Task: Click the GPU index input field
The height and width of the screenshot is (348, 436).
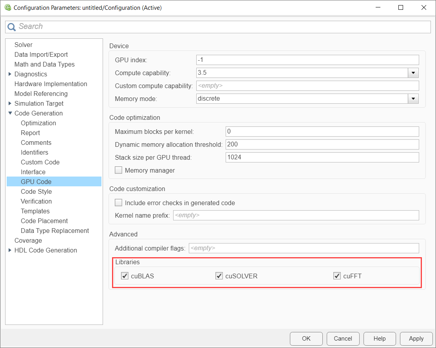Action: [x=307, y=60]
